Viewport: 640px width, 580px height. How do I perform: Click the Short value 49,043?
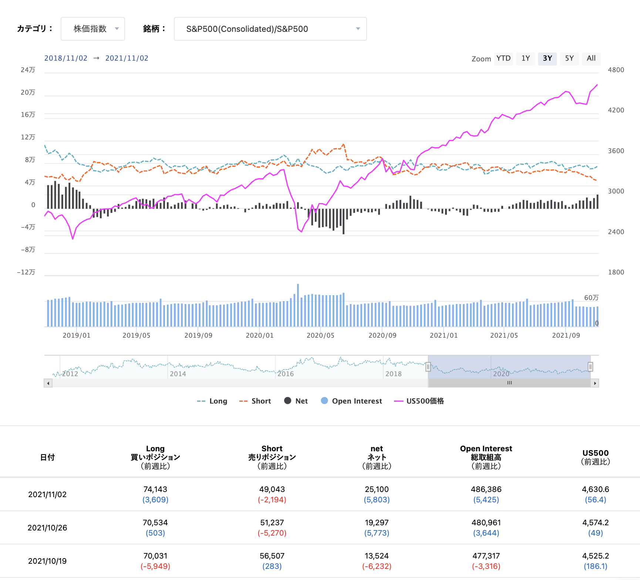[272, 489]
